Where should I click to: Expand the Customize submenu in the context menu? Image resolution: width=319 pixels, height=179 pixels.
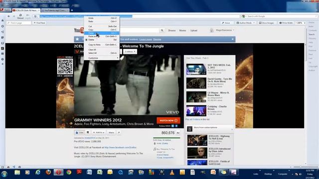(x=102, y=58)
